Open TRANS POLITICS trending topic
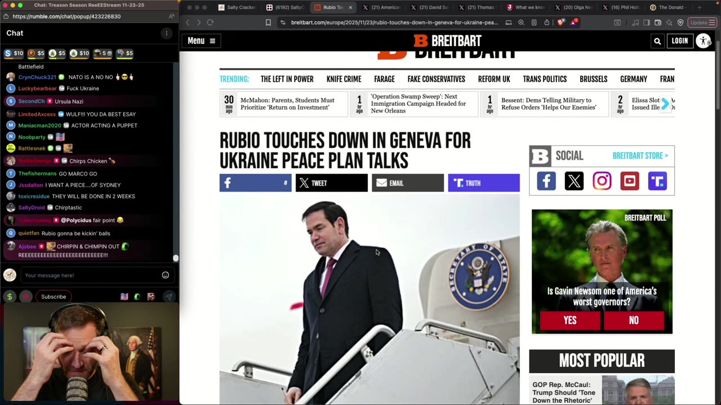 545,79
